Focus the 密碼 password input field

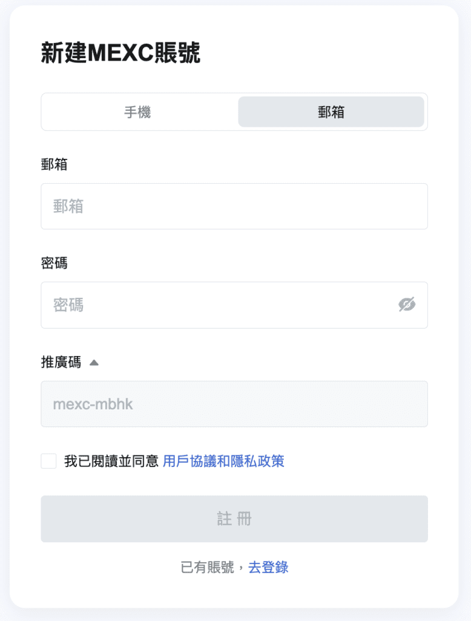click(x=234, y=305)
